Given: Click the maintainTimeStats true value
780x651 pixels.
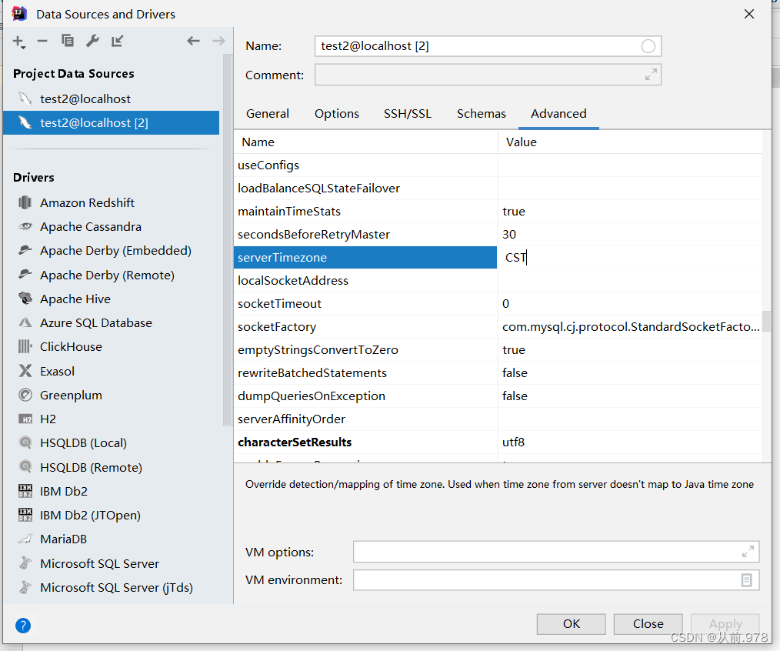Looking at the screenshot, I should pos(514,212).
